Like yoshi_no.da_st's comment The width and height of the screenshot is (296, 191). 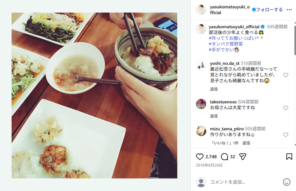(286, 75)
